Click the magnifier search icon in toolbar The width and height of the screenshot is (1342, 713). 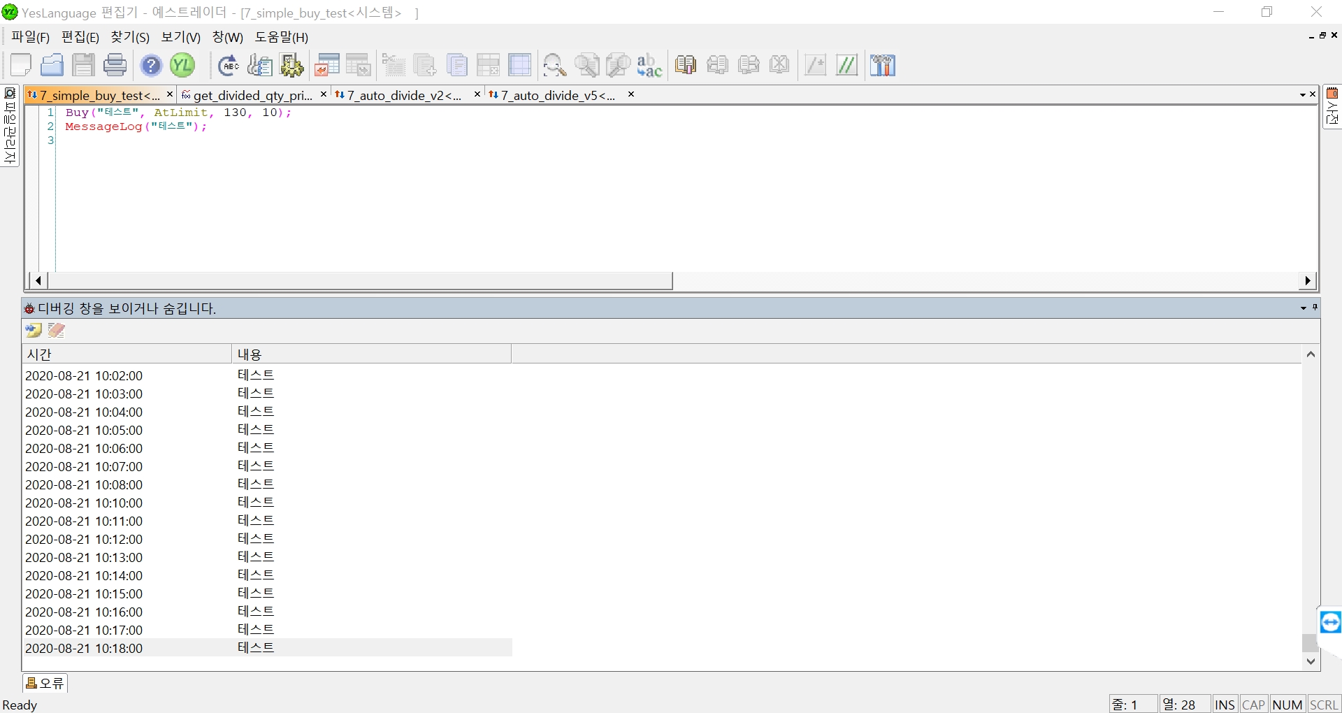554,65
